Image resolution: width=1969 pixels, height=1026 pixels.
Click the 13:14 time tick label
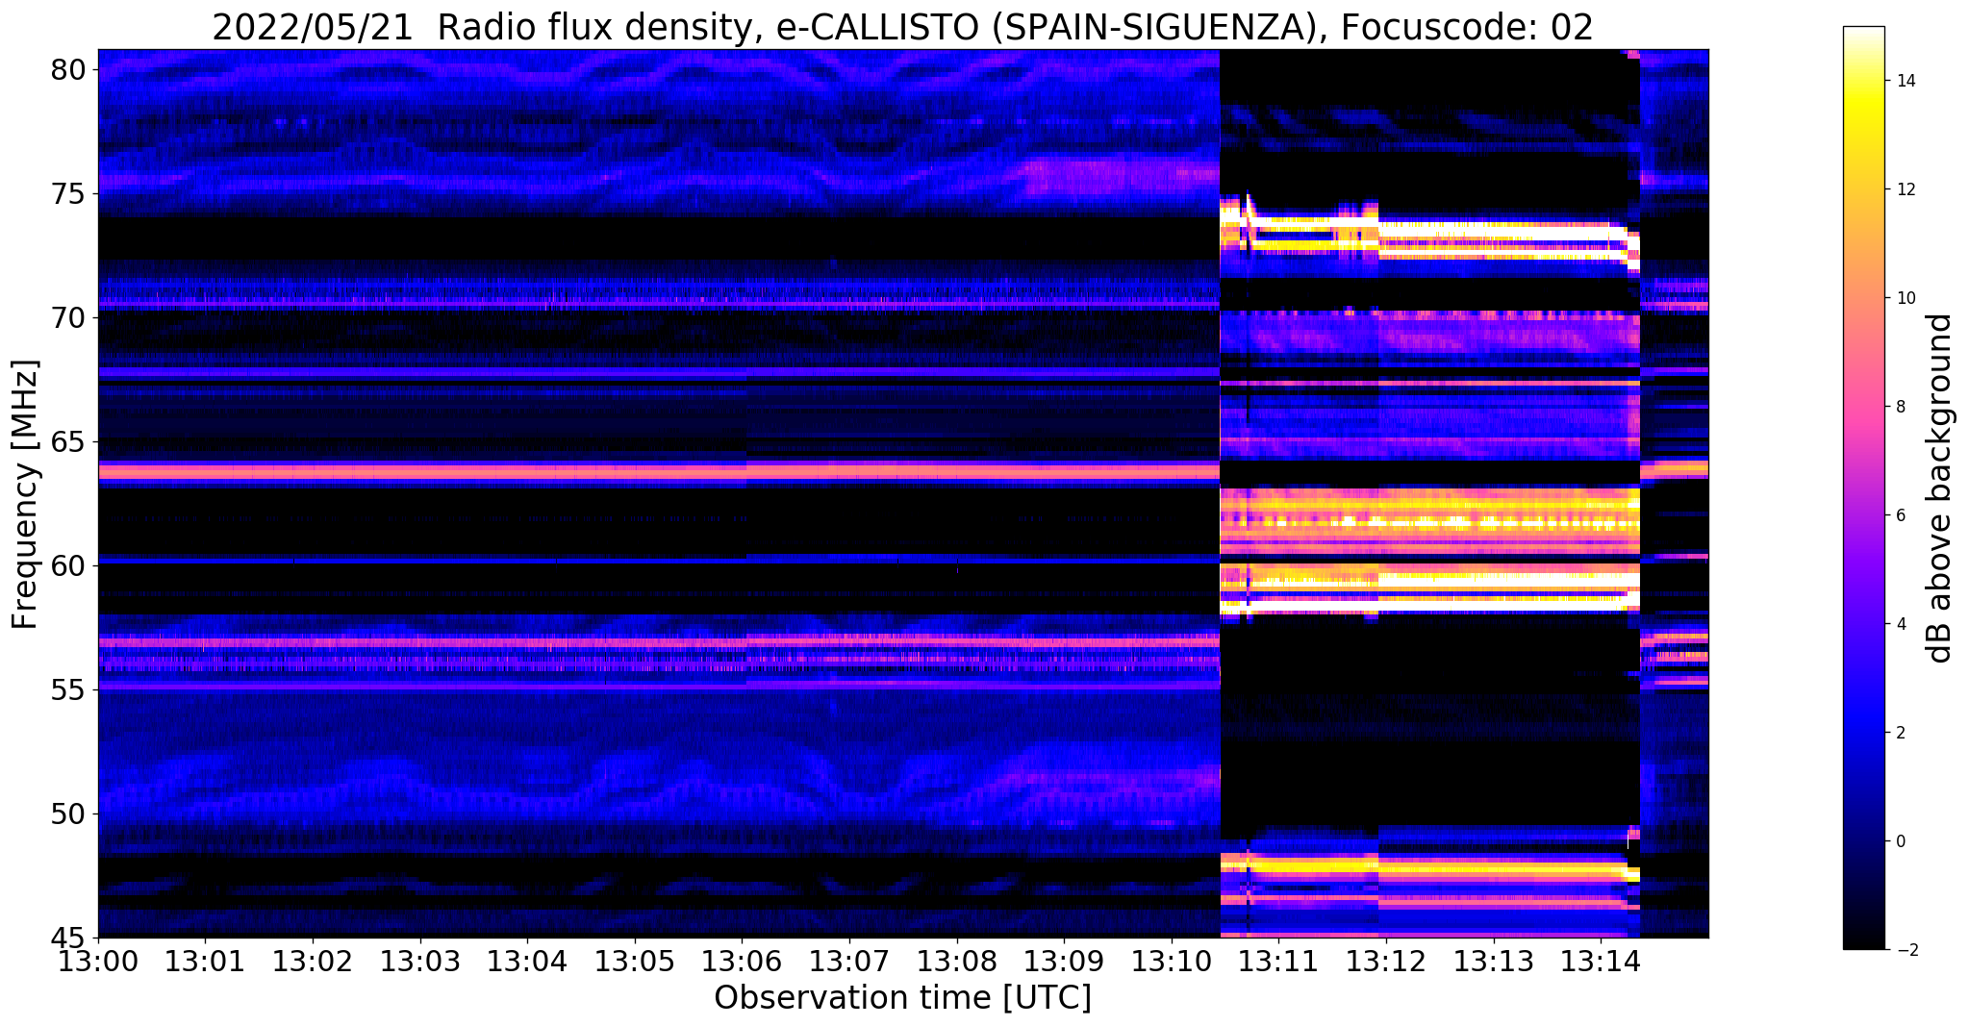tap(1601, 960)
